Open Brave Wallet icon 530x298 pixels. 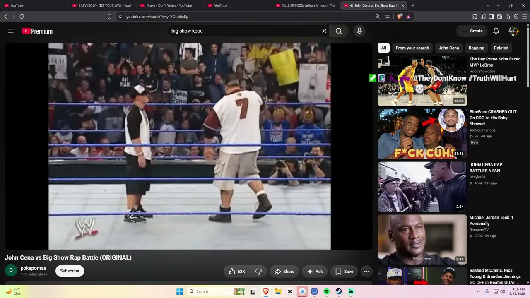pyautogui.click(x=500, y=17)
